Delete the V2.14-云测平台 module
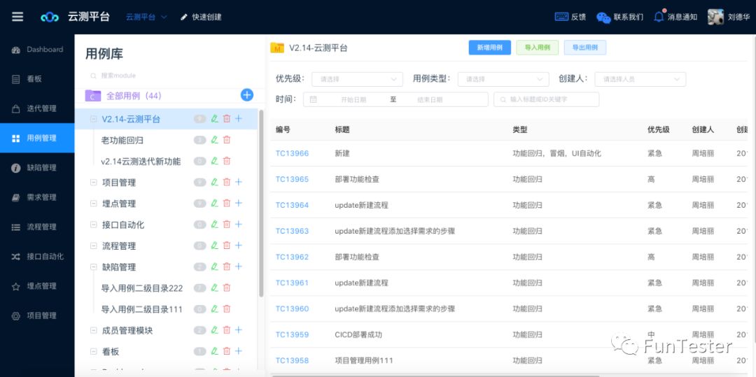The height and width of the screenshot is (377, 756). pos(227,119)
